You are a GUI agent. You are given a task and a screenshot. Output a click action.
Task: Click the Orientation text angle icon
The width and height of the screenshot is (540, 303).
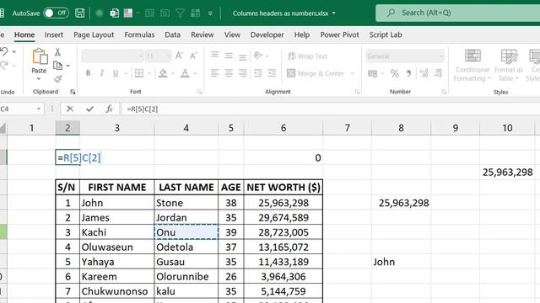(x=258, y=56)
